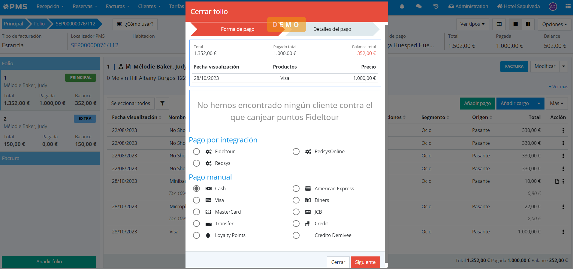Open localizador link SEP00000076/112
Image resolution: width=573 pixels, height=269 pixels.
coord(95,45)
